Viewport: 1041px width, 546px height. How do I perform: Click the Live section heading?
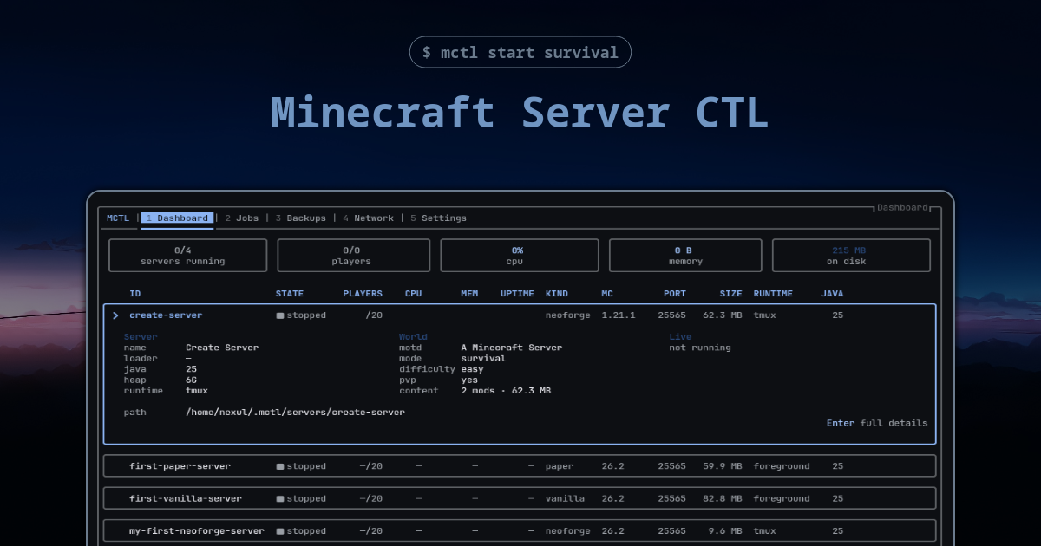tap(680, 337)
